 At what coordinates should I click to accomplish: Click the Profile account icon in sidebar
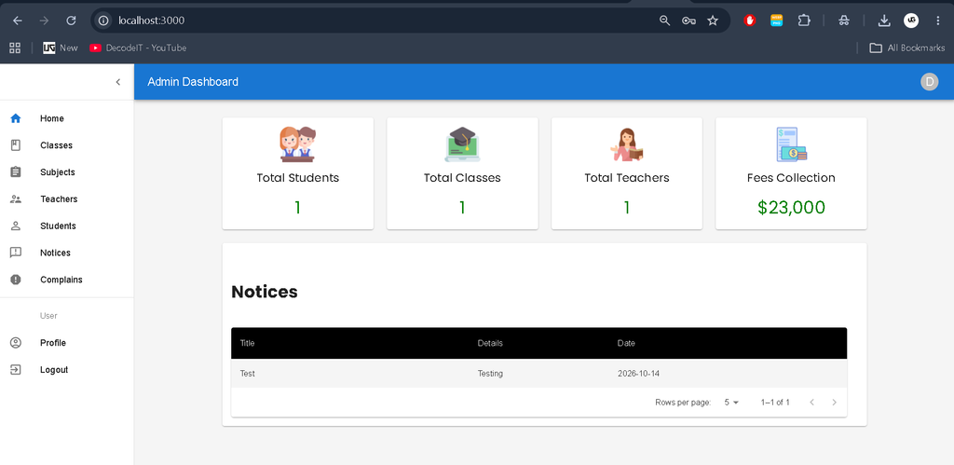pos(16,343)
